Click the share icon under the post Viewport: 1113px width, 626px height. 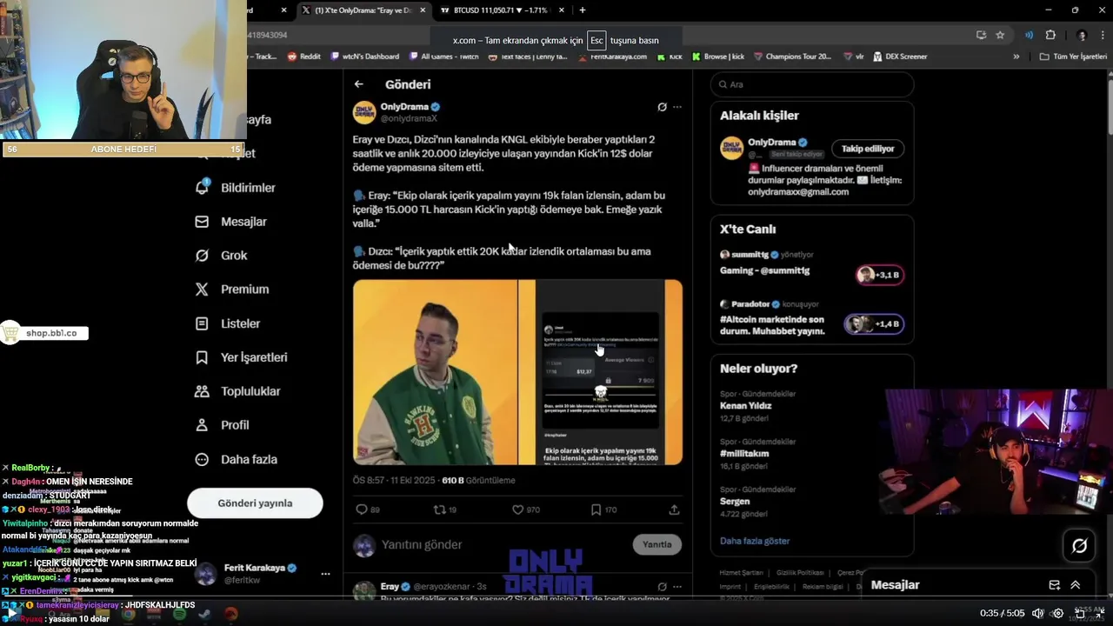click(x=674, y=509)
